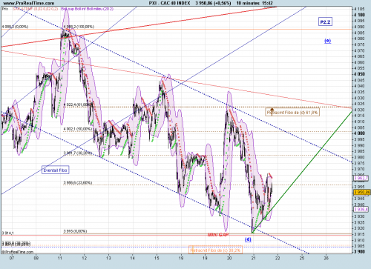Click date 25 on time axis
The width and height of the screenshot is (371, 269).
[x=302, y=258]
